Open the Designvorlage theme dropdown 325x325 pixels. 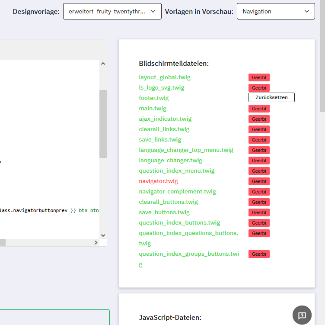(x=112, y=11)
